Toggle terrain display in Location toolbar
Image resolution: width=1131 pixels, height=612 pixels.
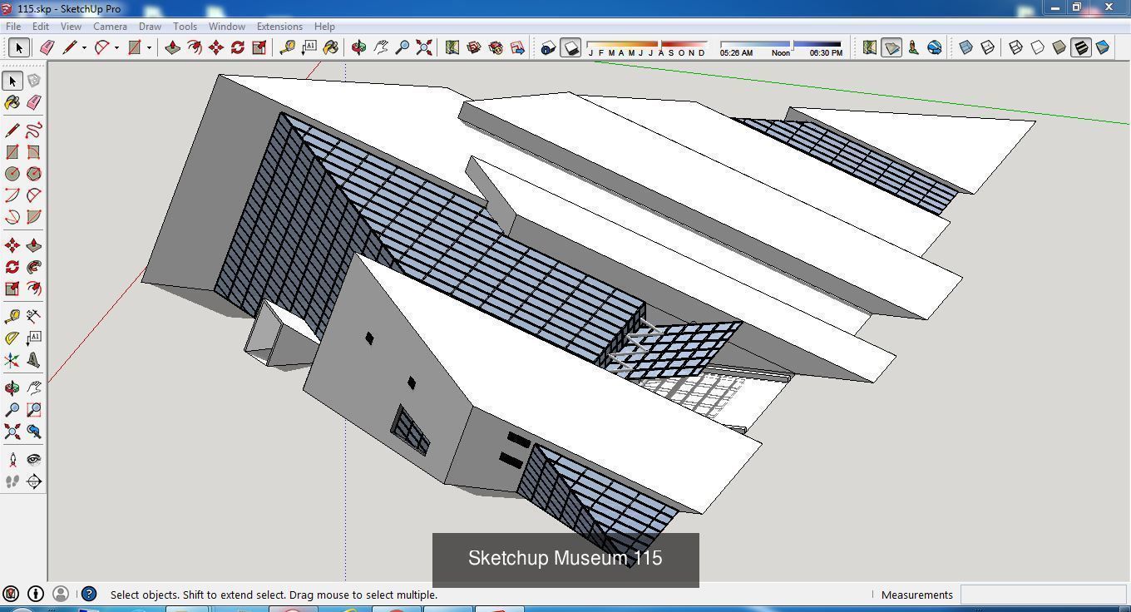[x=891, y=47]
